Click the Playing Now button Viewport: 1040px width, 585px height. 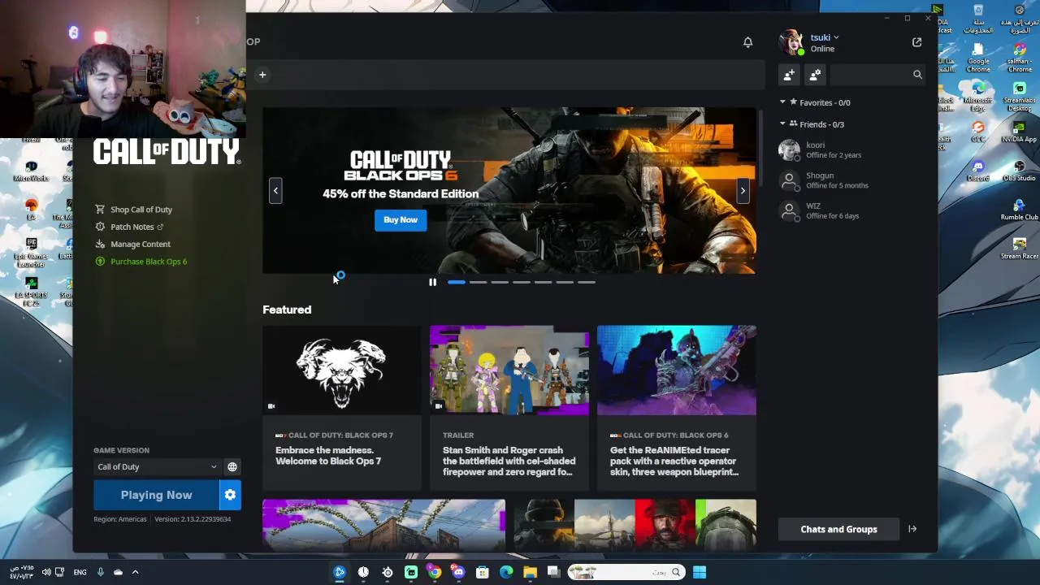point(156,495)
